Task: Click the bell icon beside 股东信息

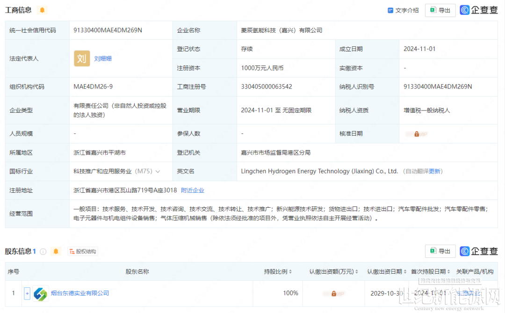Action: click(56, 251)
